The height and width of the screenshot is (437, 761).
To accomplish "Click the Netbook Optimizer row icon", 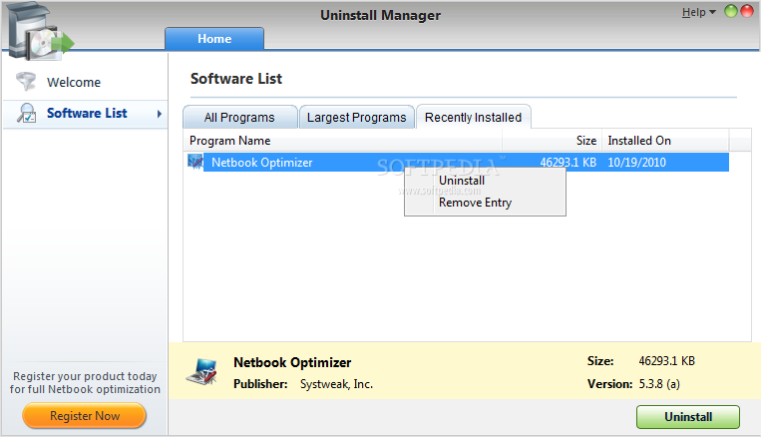I will point(195,162).
